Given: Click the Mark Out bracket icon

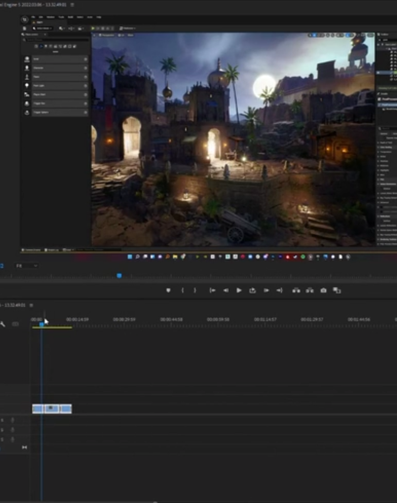Looking at the screenshot, I should (x=195, y=290).
